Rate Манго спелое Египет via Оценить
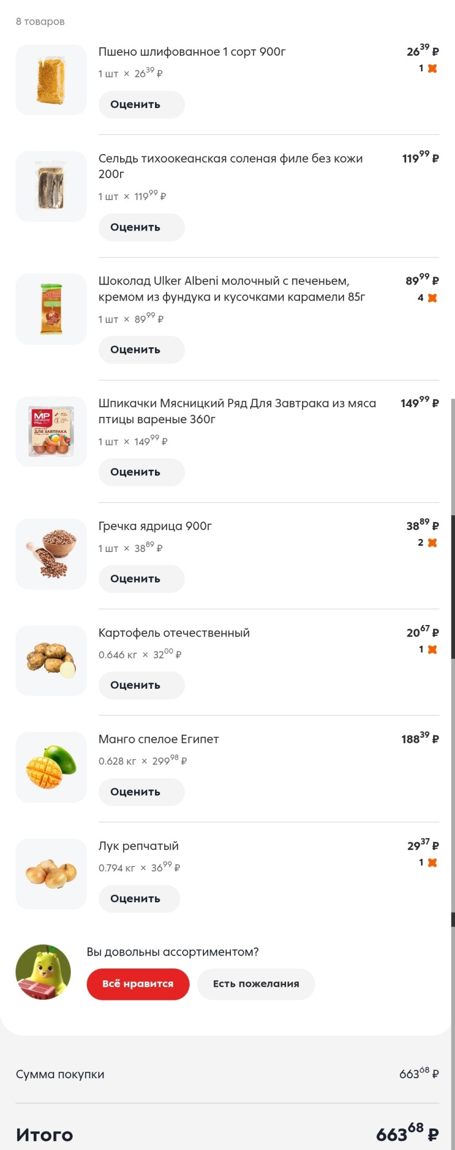Screen dimensions: 455x1150 141,792
